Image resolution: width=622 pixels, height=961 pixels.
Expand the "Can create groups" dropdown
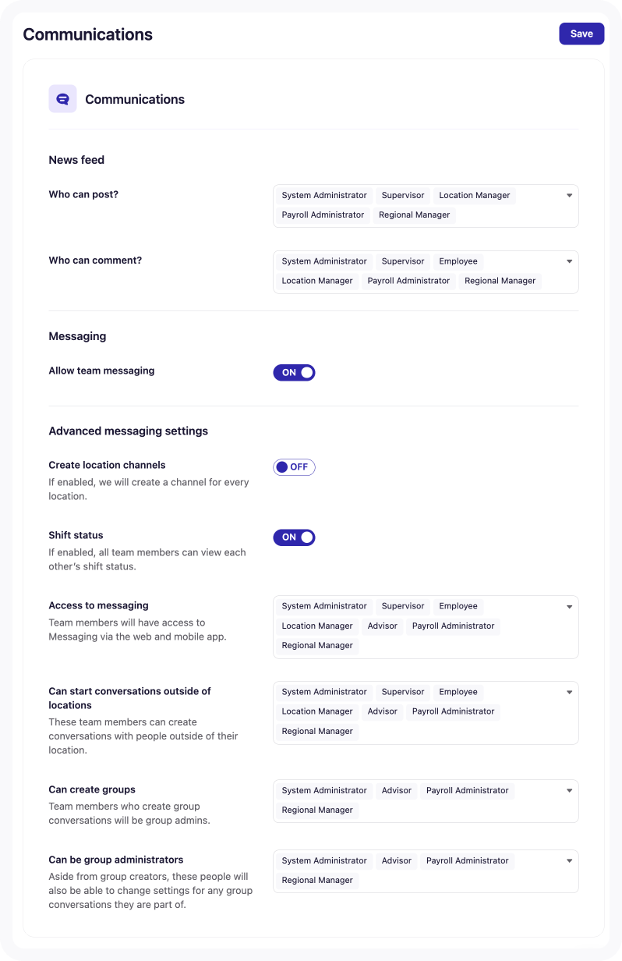click(569, 790)
